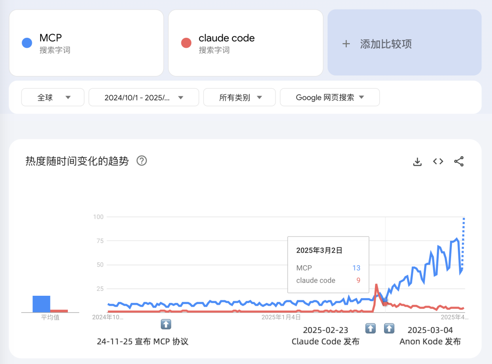Select the MCP search term card
This screenshot has width=492, height=364.
pos(86,43)
